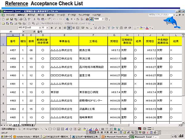Screen dimensions: 185x139
Task: Expand the Font Color dropdown arrow in Formatting toolbar
Action: point(150,28)
